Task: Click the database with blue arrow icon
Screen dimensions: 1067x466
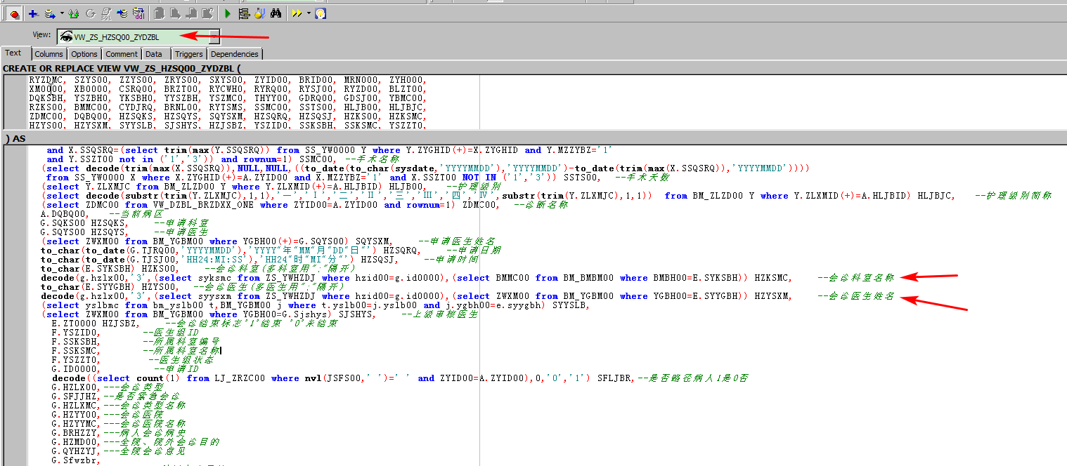Action: 50,13
